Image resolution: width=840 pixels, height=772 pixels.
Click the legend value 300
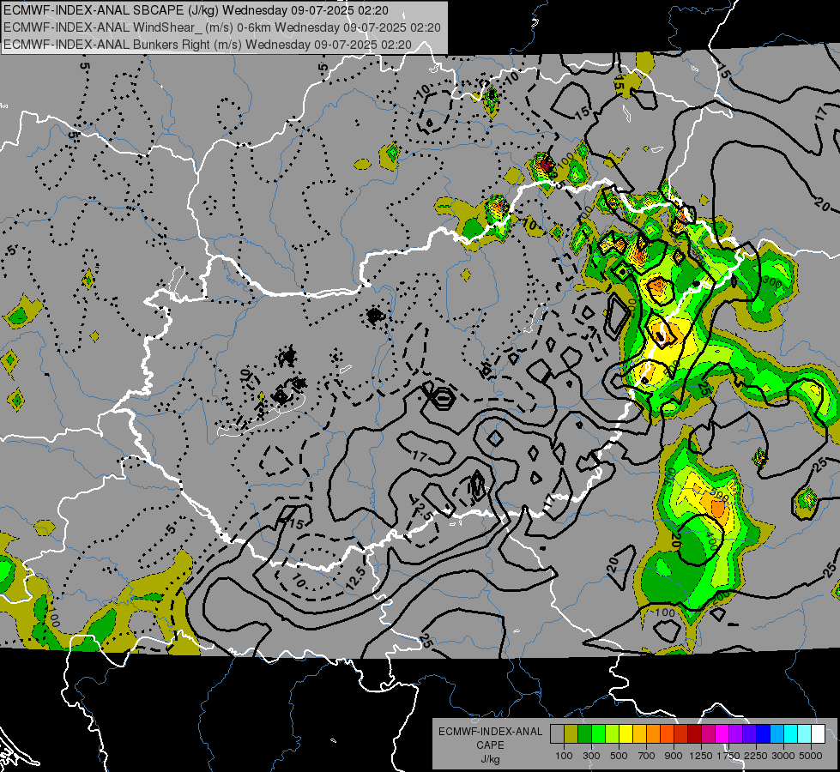coord(591,756)
